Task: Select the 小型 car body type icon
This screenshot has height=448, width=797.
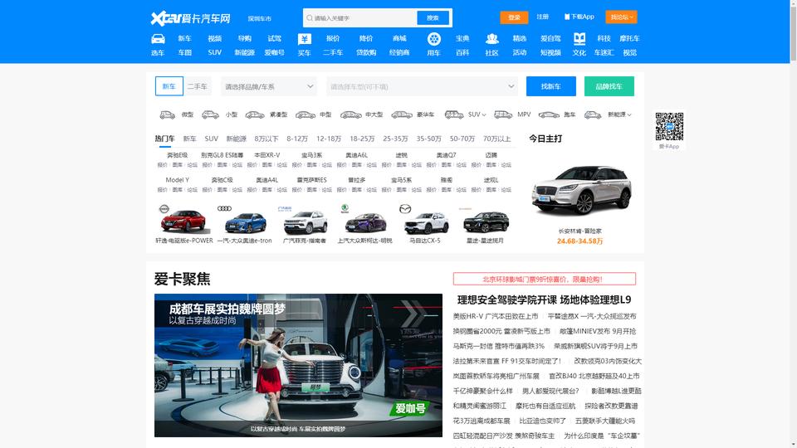Action: (210, 114)
